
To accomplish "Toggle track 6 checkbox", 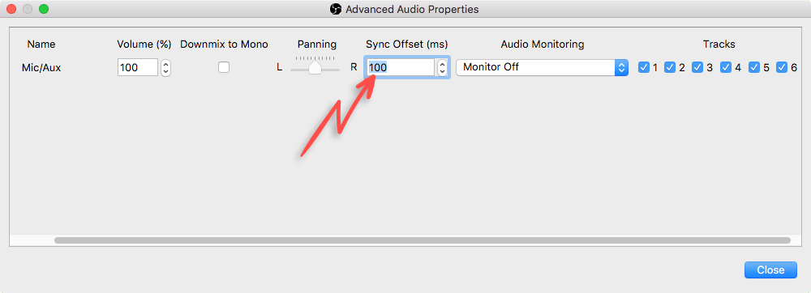I will [x=782, y=67].
